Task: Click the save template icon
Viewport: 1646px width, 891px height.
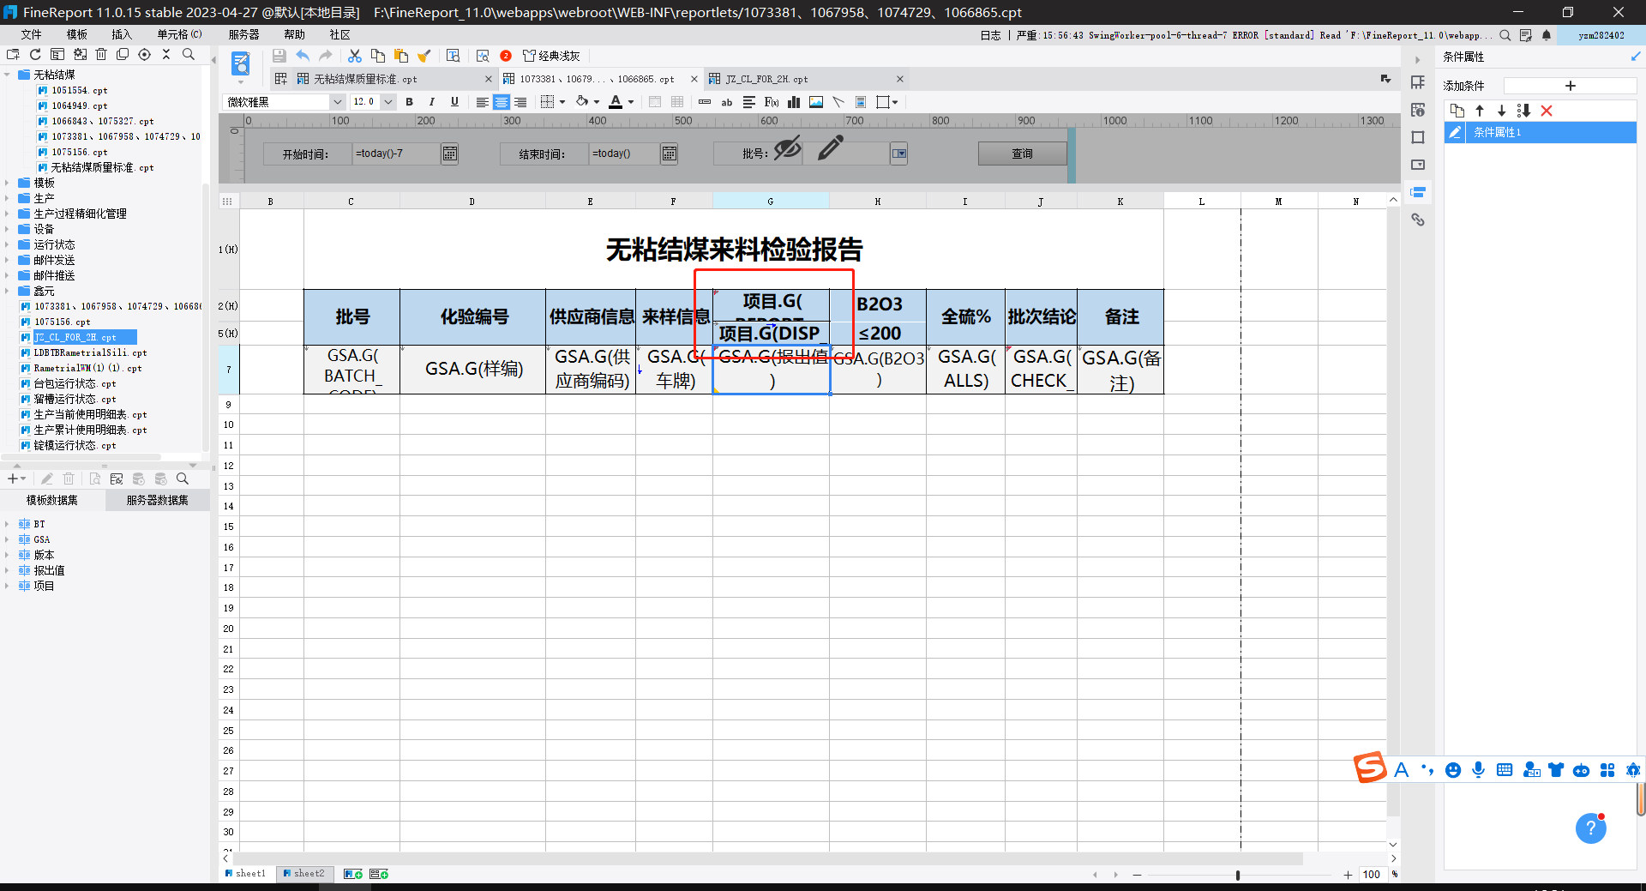Action: tap(279, 56)
